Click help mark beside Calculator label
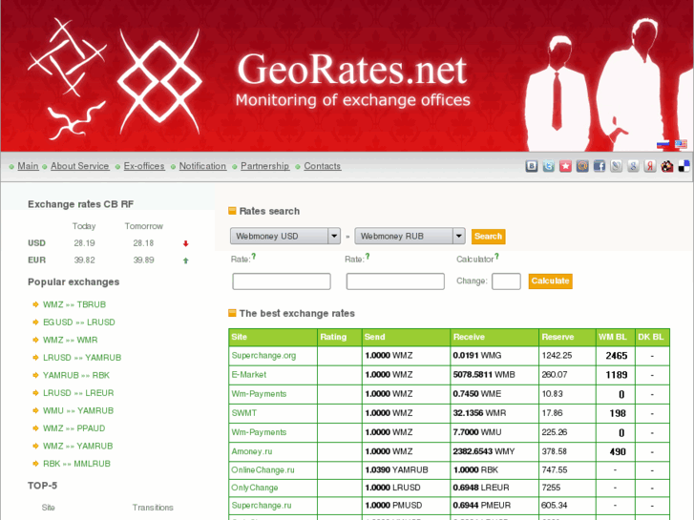This screenshot has width=694, height=520. pos(496,257)
